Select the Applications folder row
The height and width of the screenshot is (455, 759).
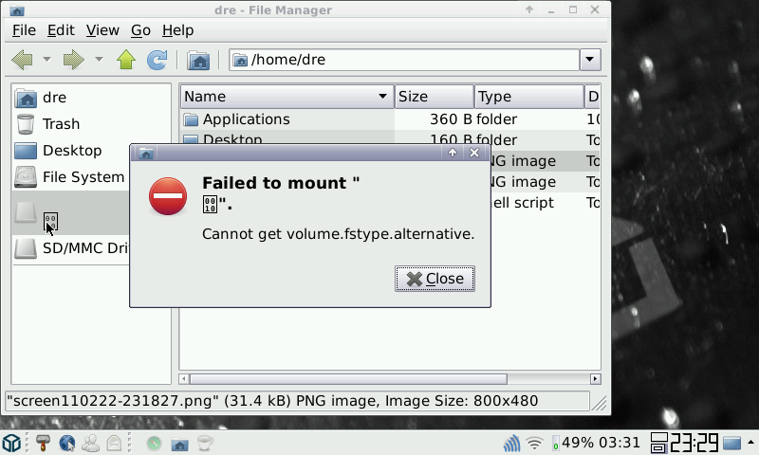(x=390, y=119)
